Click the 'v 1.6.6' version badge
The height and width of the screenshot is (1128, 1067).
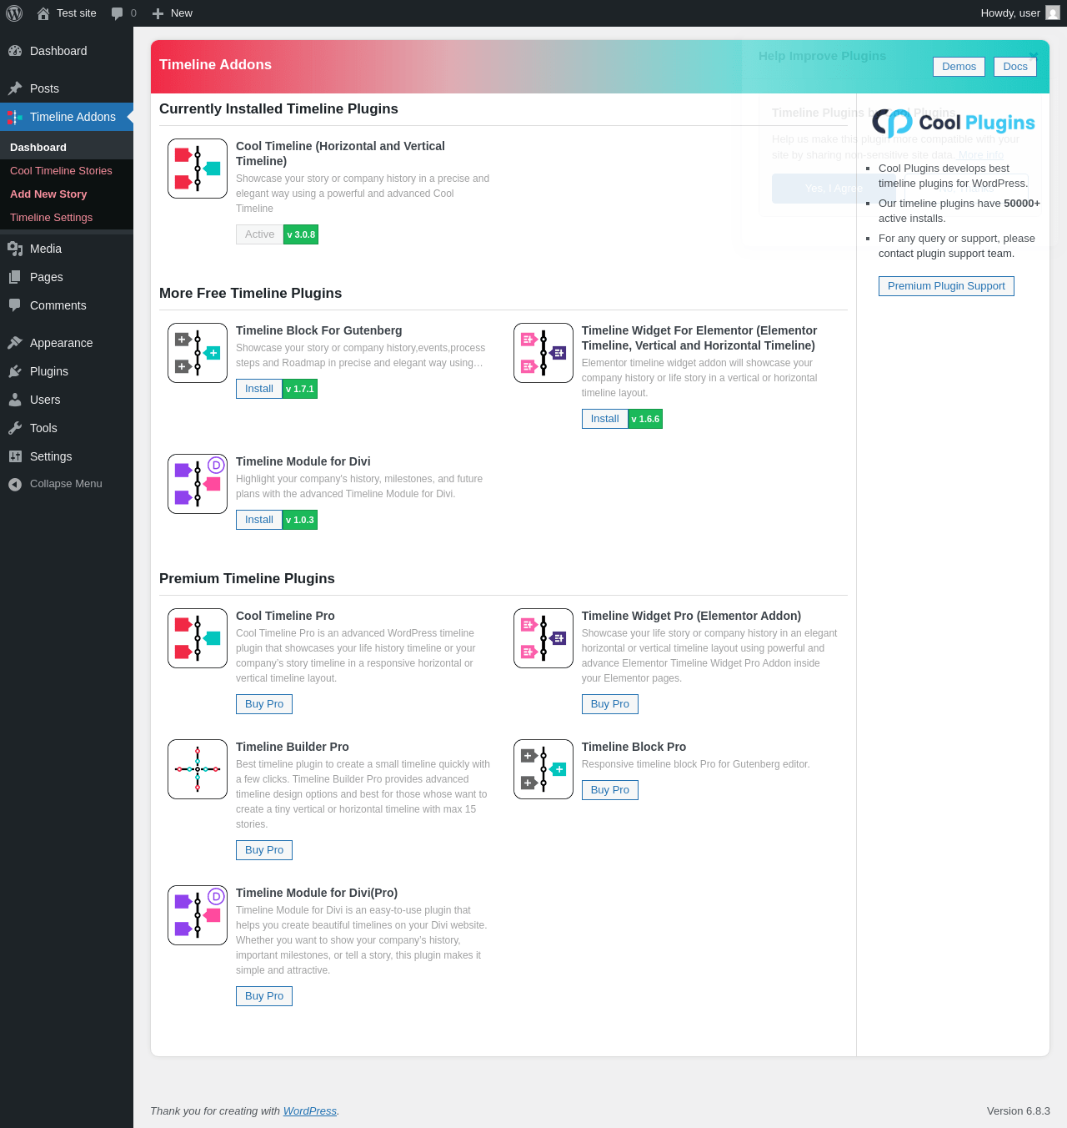pos(645,419)
